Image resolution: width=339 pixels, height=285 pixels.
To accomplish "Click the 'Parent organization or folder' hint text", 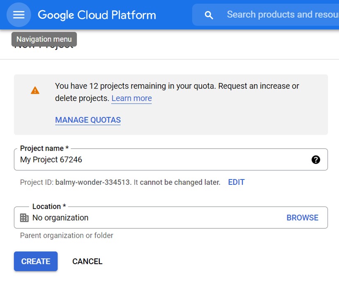I will (x=66, y=235).
